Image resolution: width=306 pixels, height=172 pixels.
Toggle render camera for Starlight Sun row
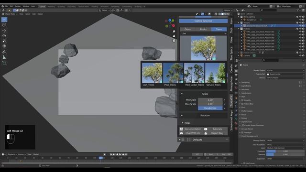[303, 20]
